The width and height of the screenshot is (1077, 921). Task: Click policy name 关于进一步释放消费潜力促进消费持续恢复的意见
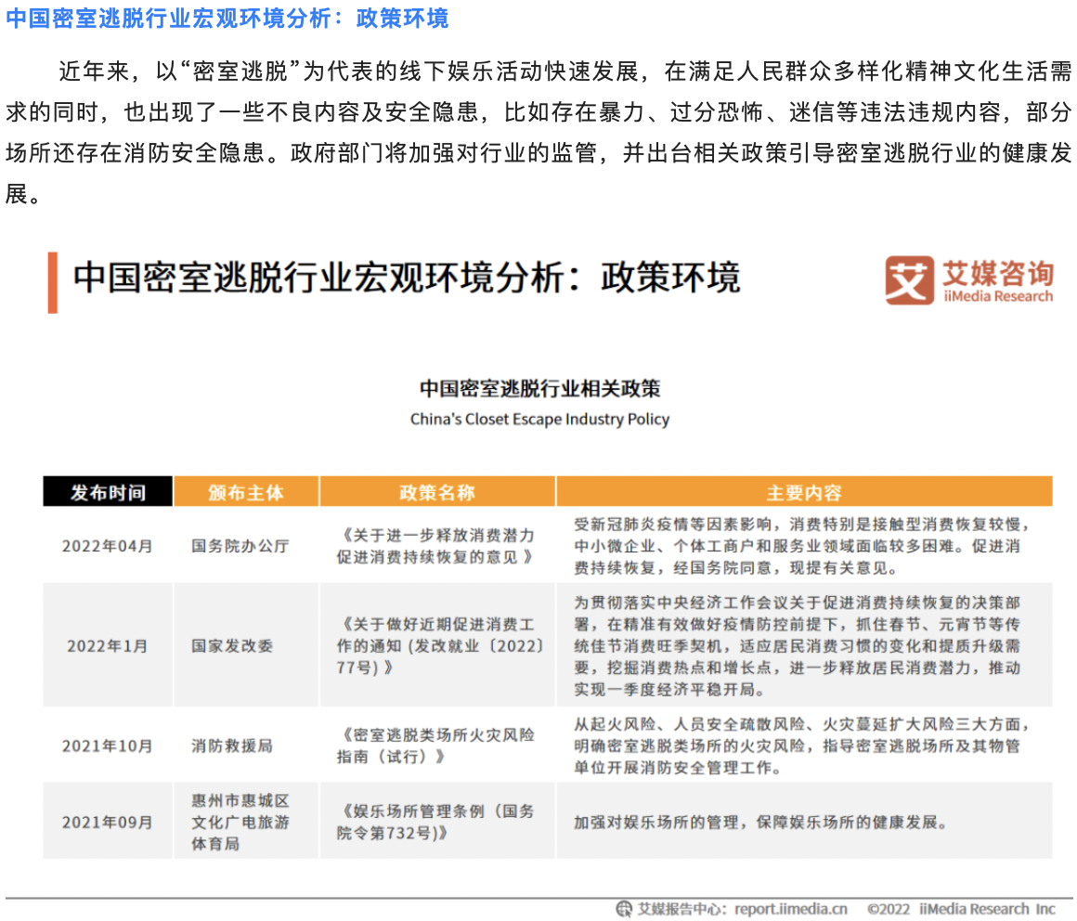[x=435, y=546]
